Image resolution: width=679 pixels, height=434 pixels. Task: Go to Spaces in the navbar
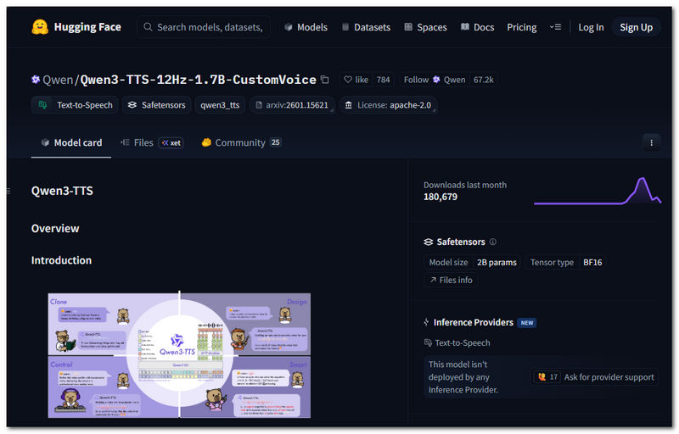point(424,27)
